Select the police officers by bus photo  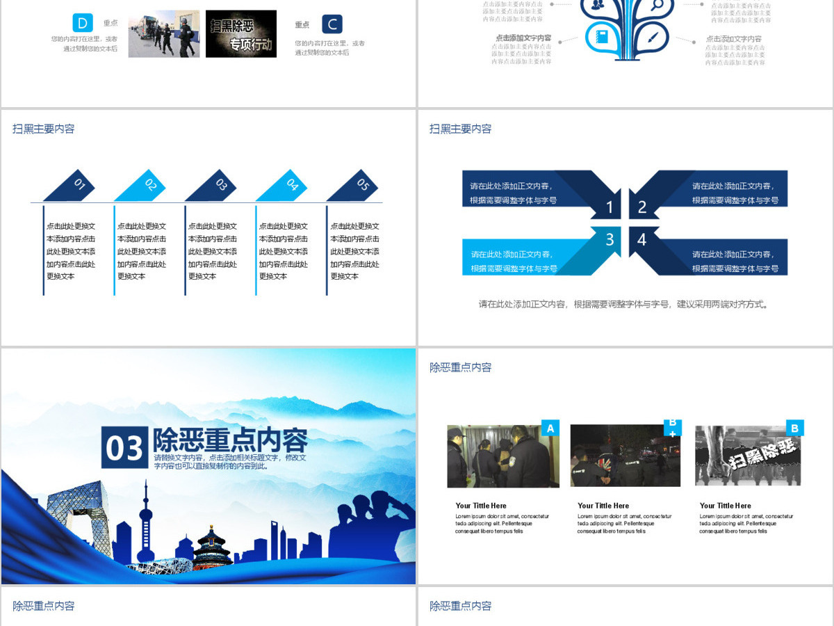(164, 34)
